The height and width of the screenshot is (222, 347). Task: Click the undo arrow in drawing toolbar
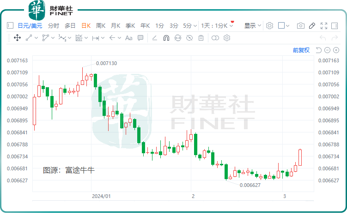click(x=323, y=38)
